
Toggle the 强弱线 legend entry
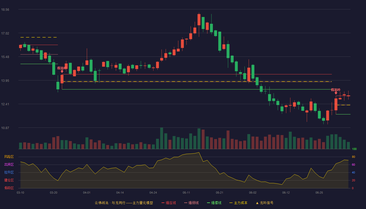point(191,203)
